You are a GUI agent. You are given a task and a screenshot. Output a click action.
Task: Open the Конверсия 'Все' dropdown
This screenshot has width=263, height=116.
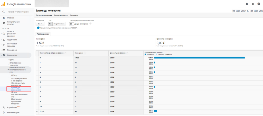(x=40, y=24)
